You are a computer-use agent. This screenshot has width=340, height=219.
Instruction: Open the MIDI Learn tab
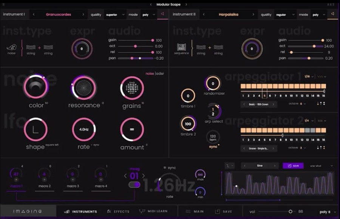[x=153, y=211]
